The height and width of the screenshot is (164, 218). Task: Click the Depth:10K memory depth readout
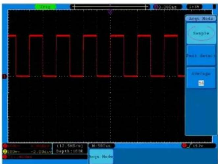click(x=70, y=151)
